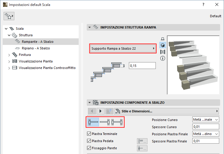Select Finitura in the tree

(25, 55)
